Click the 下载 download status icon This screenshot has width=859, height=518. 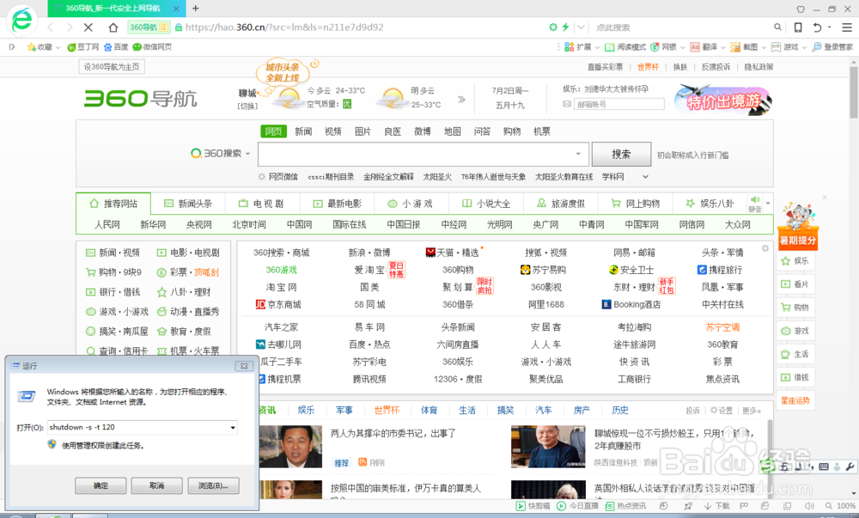[716, 506]
